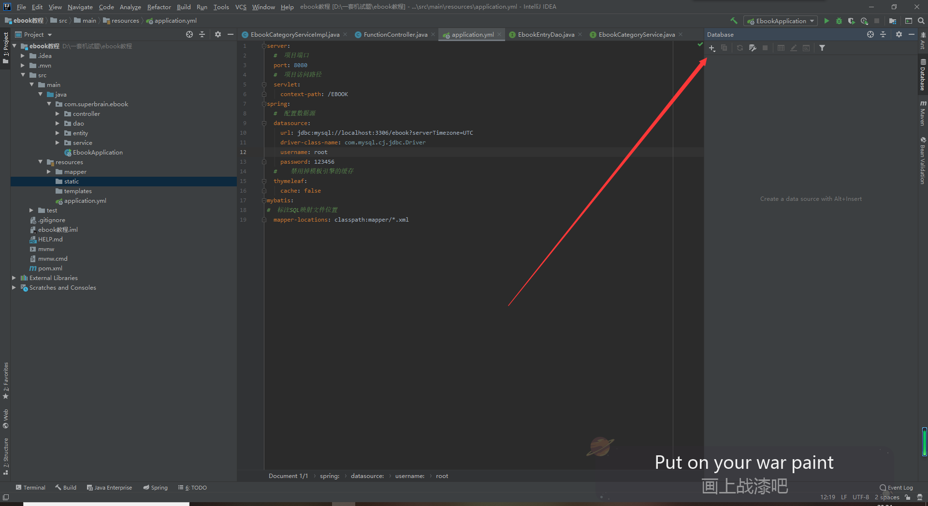This screenshot has width=928, height=506.
Task: Open the Database panel settings gear
Action: click(x=899, y=34)
